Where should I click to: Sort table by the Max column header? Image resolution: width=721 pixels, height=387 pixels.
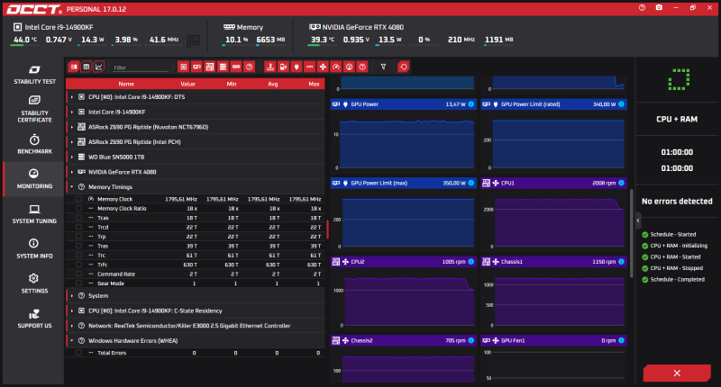point(314,84)
